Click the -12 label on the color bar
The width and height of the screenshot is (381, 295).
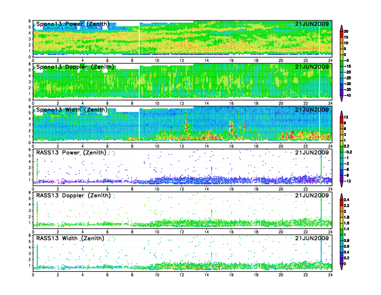[x=347, y=181]
